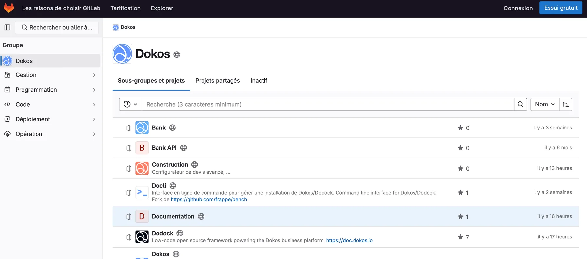This screenshot has height=259, width=587.
Task: Click the Bank project avatar icon
Action: coord(142,128)
